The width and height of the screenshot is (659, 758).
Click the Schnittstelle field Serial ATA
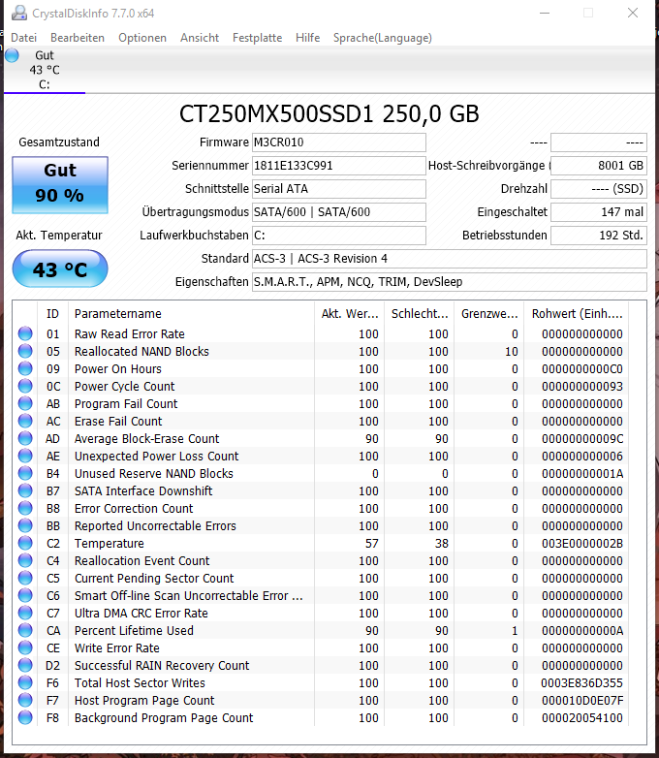339,189
